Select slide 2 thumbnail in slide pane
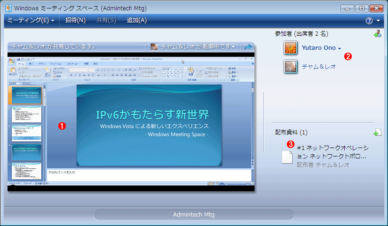This screenshot has height=226, width=388. [27, 114]
